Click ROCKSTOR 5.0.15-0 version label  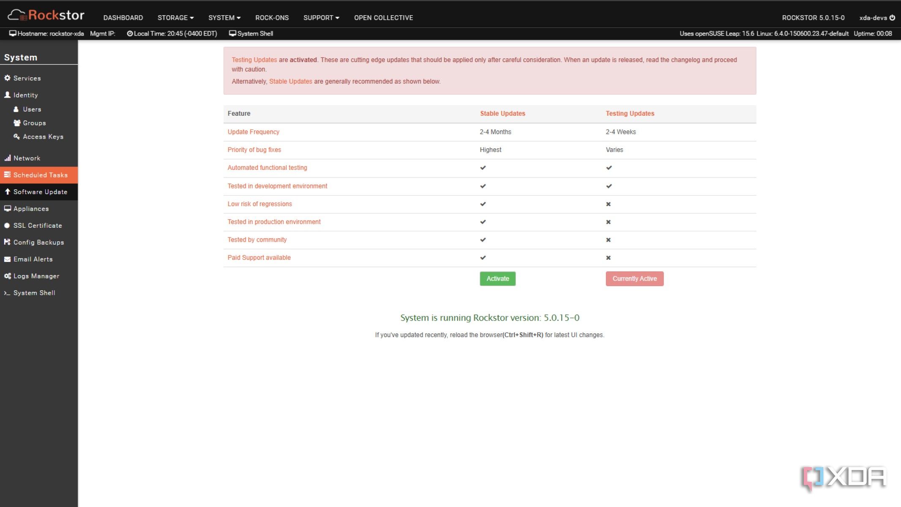[x=813, y=18]
